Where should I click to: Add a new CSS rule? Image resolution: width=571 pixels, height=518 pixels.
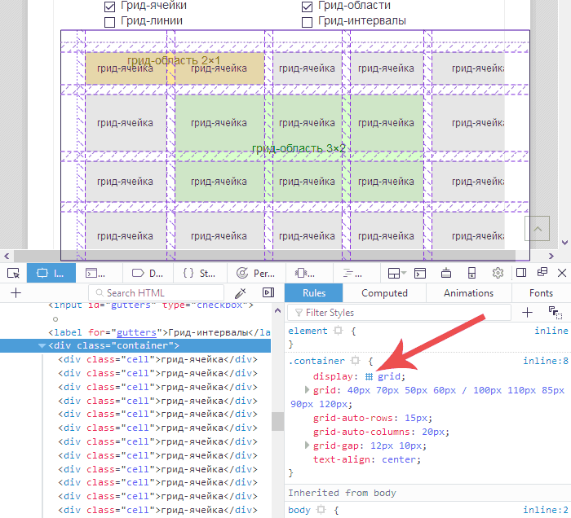pyautogui.click(x=527, y=313)
